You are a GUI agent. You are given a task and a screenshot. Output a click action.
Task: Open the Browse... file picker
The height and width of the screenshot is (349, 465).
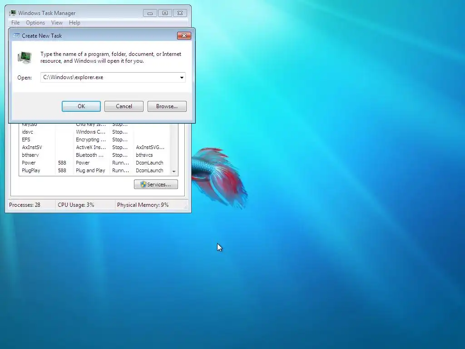click(167, 106)
